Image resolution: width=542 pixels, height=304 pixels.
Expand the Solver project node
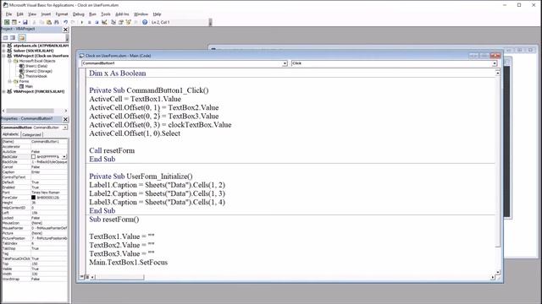point(3,51)
